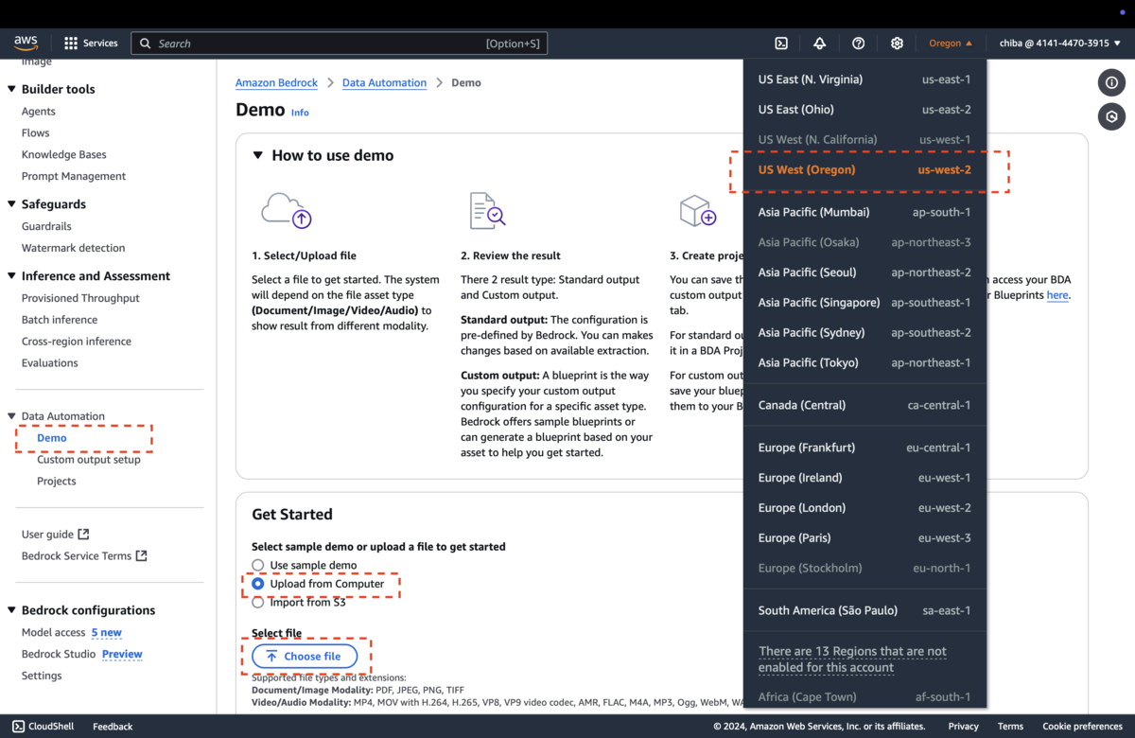Open Prompt Management in the sidebar

[x=74, y=177]
